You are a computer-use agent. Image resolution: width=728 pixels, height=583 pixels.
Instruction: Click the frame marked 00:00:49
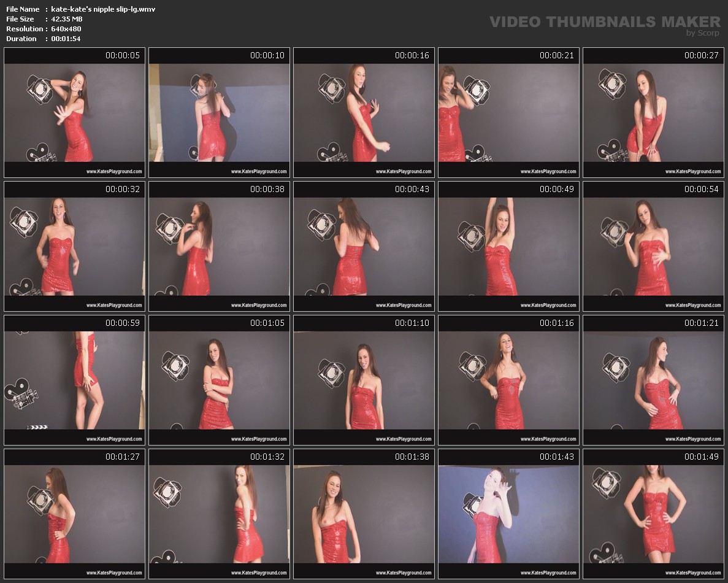coord(509,247)
